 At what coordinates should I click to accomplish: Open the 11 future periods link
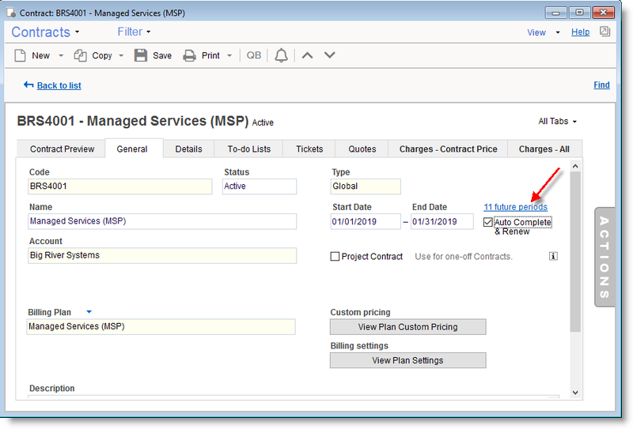[x=515, y=207]
